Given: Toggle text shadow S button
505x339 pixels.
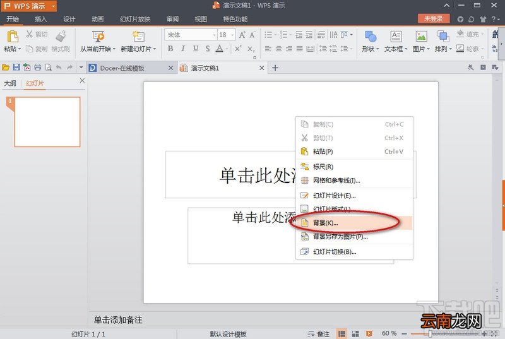Looking at the screenshot, I should pyautogui.click(x=208, y=49).
